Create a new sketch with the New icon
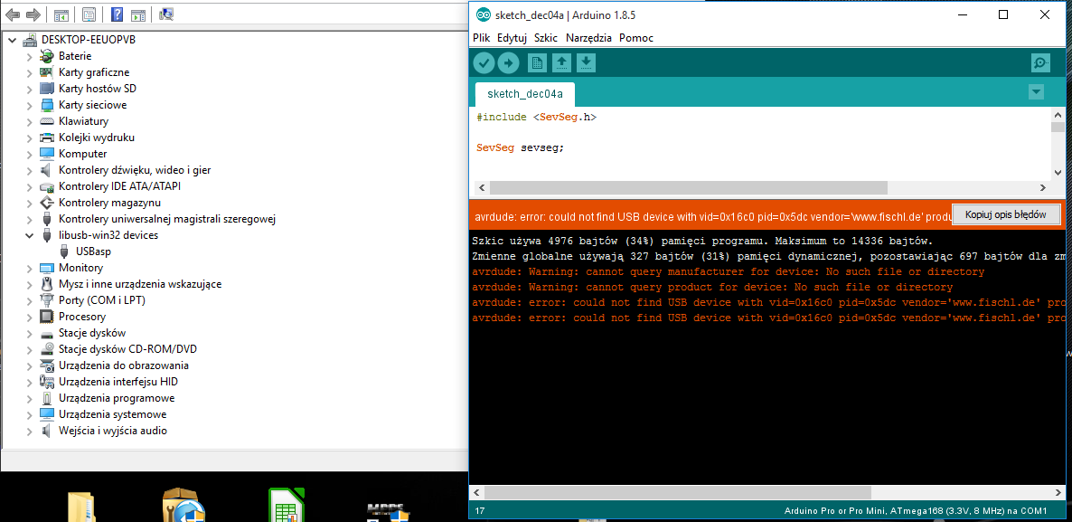Screen dimensions: 1072x522 click(x=537, y=63)
